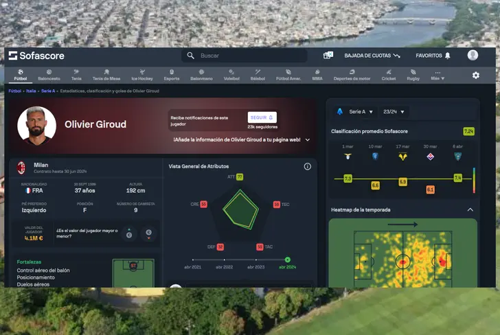Viewport: 500px width, 335px height.
Task: Select the MMA tab
Action: [x=317, y=76]
